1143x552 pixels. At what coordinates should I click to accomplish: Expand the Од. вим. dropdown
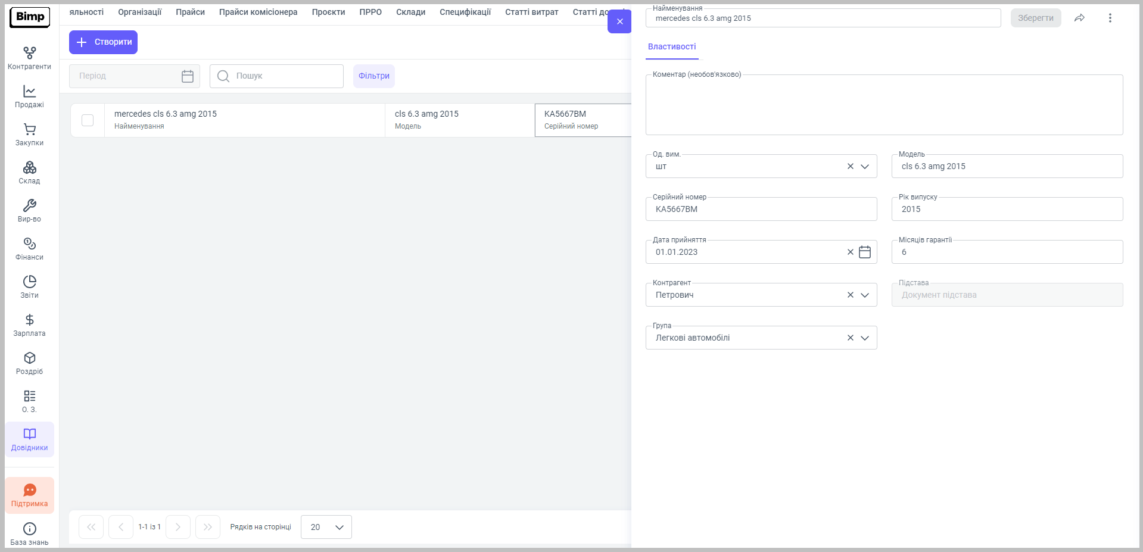865,166
